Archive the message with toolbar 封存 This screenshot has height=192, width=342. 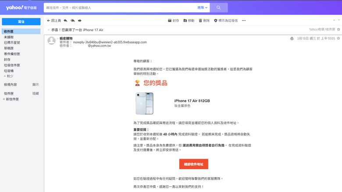coord(173,21)
